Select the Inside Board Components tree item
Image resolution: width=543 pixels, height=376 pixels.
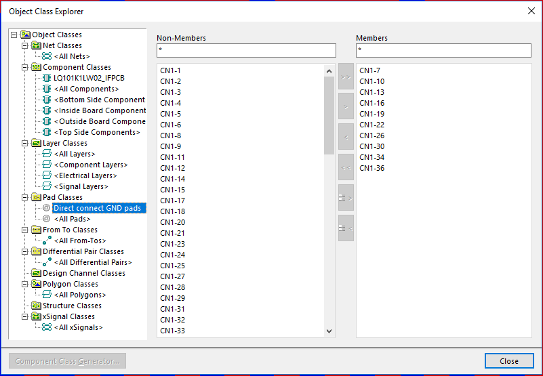pos(100,110)
